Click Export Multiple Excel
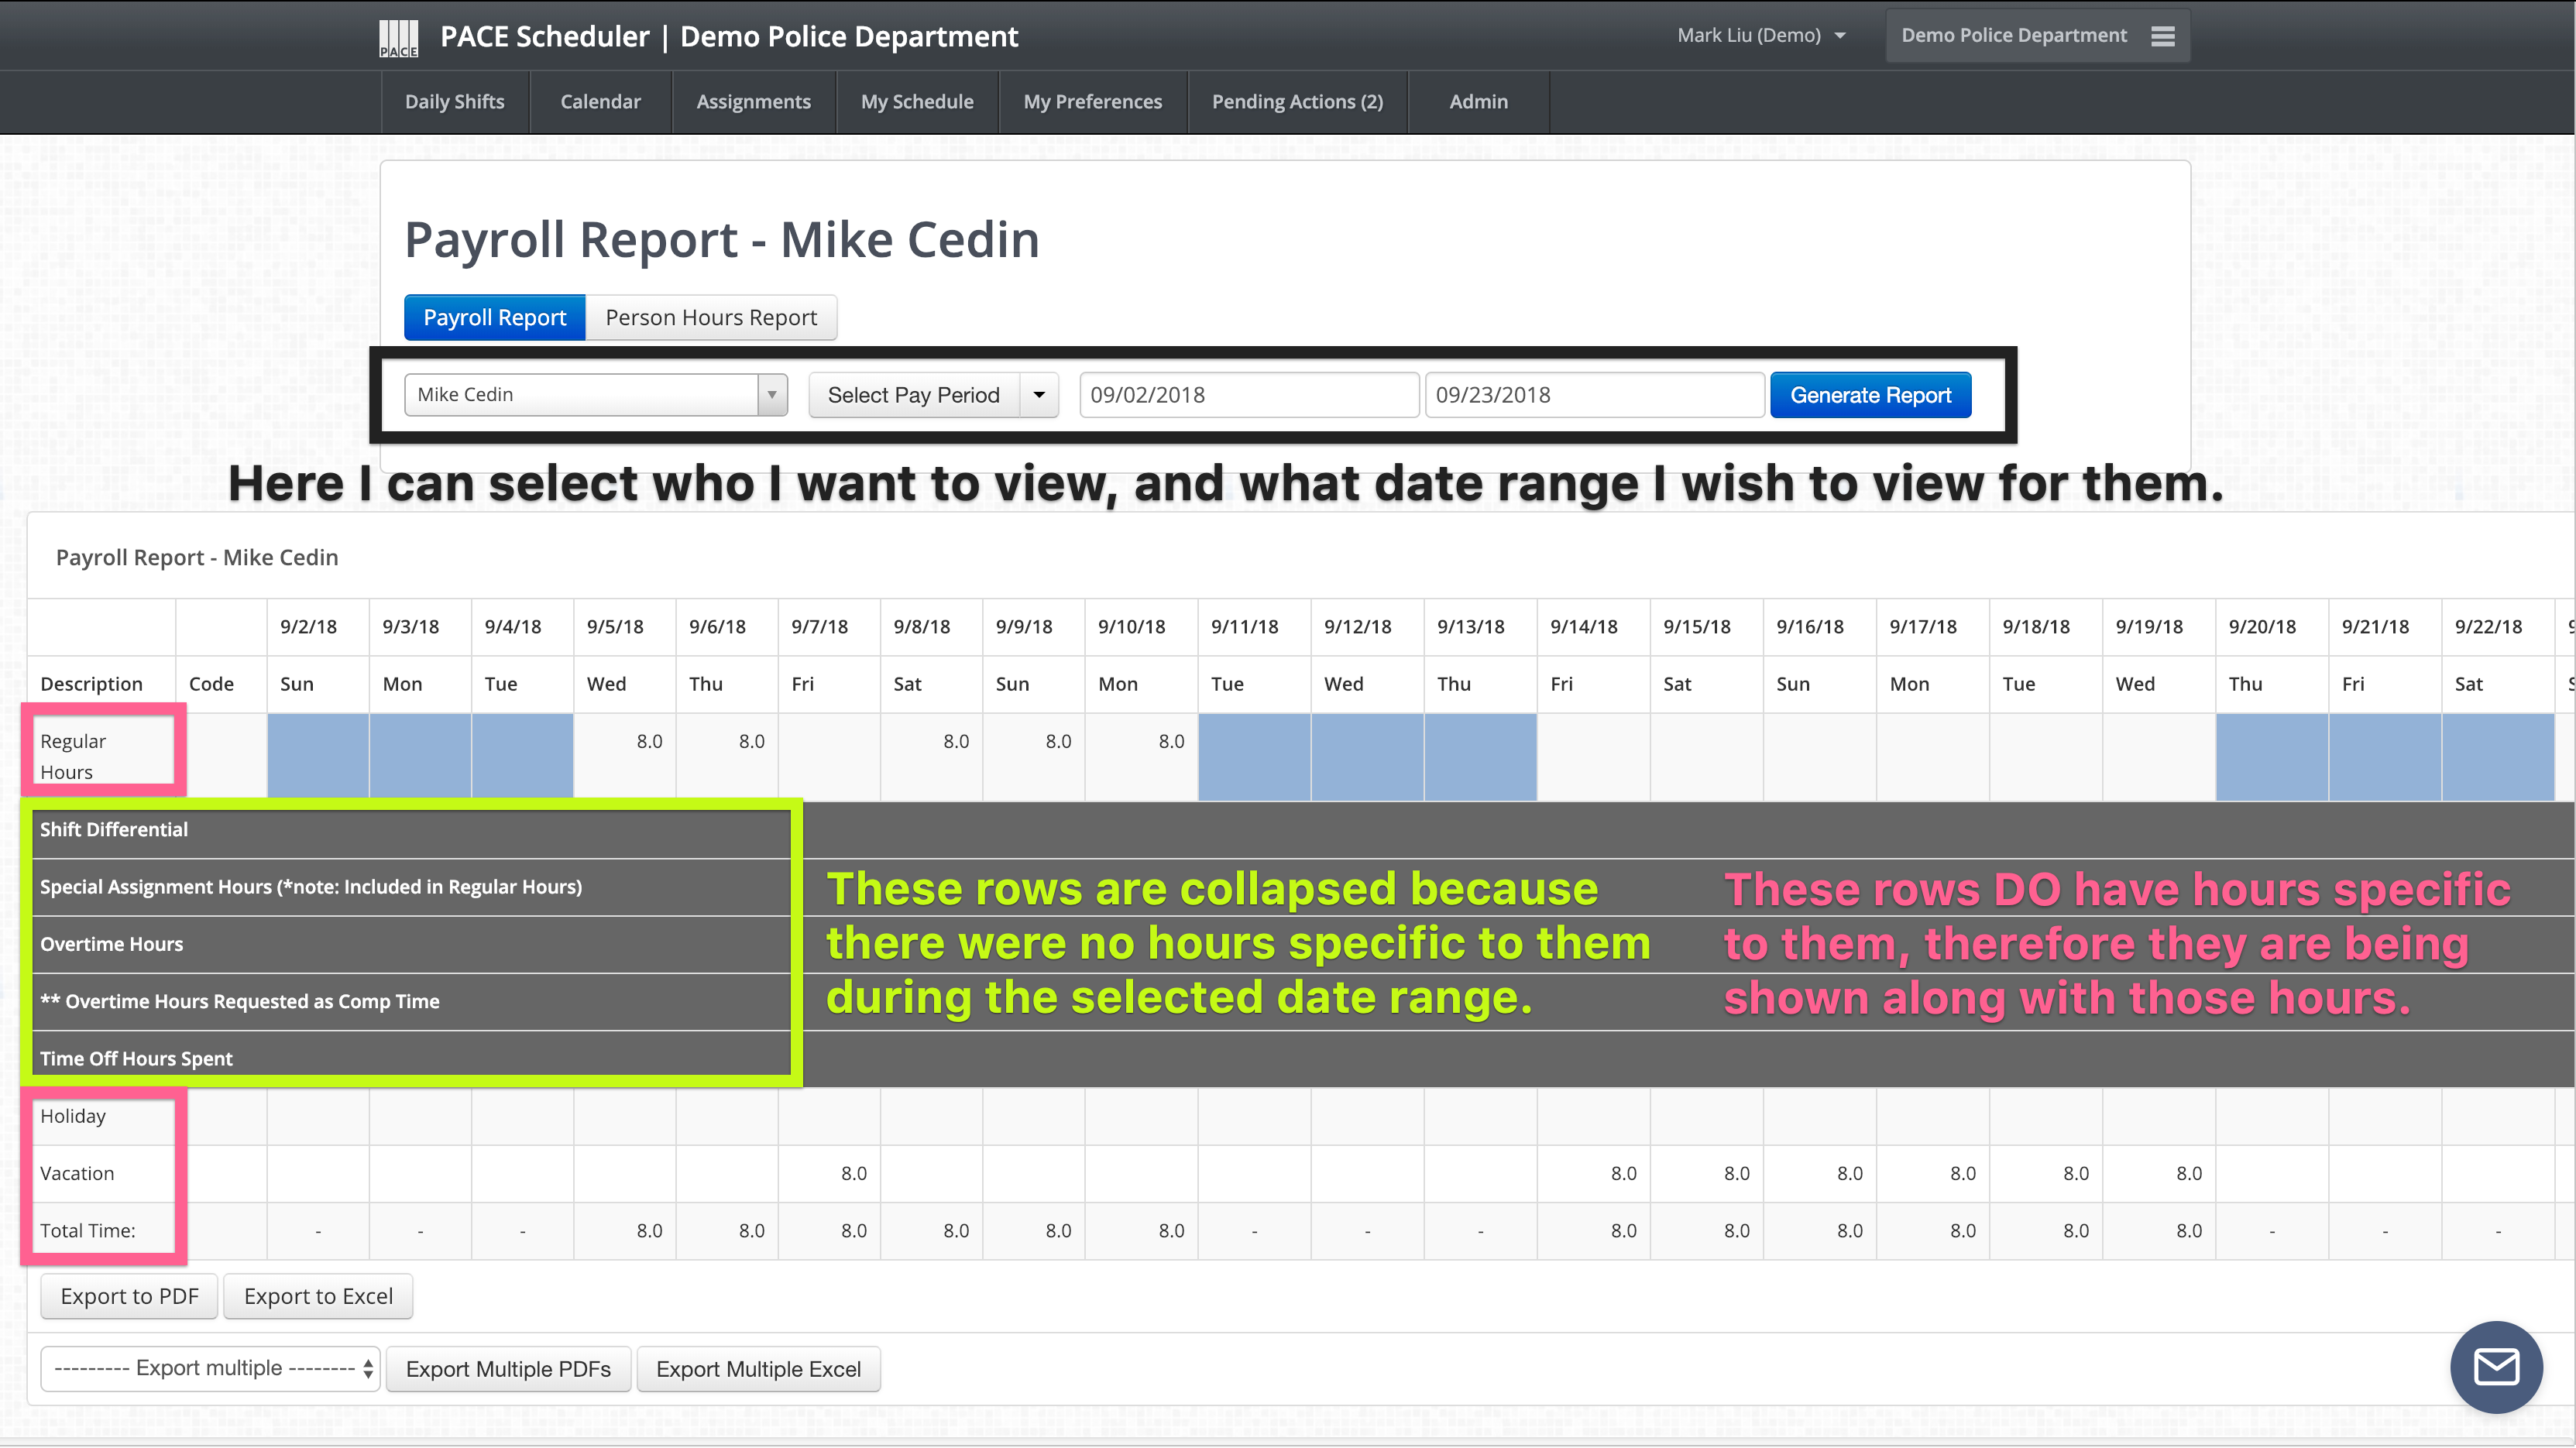The image size is (2576, 1448). tap(758, 1369)
